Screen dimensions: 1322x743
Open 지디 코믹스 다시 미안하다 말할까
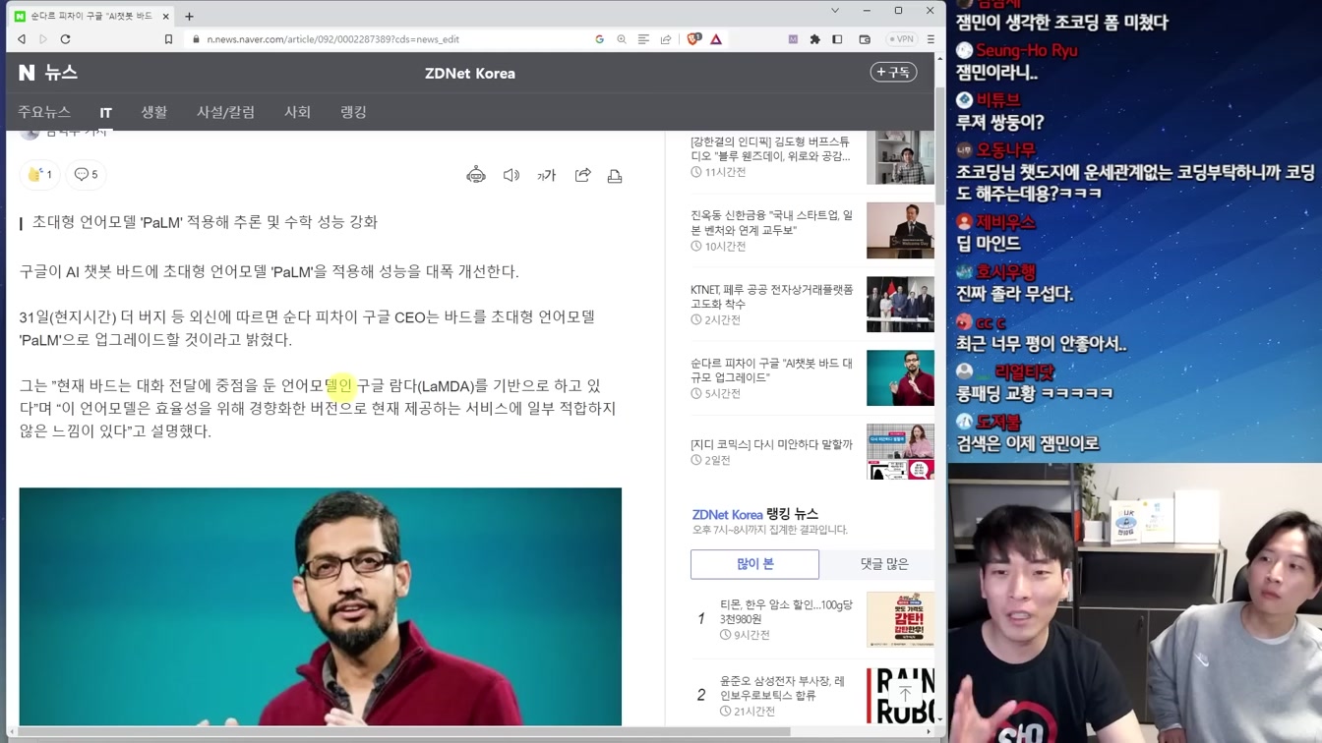tap(771, 444)
